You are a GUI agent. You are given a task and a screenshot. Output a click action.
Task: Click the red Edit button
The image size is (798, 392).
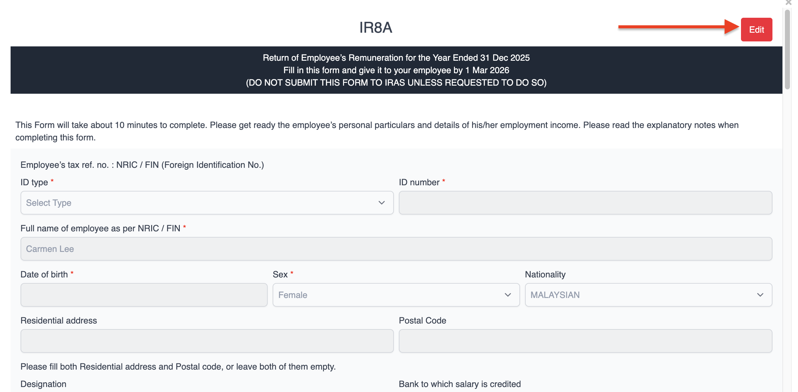[x=756, y=30]
